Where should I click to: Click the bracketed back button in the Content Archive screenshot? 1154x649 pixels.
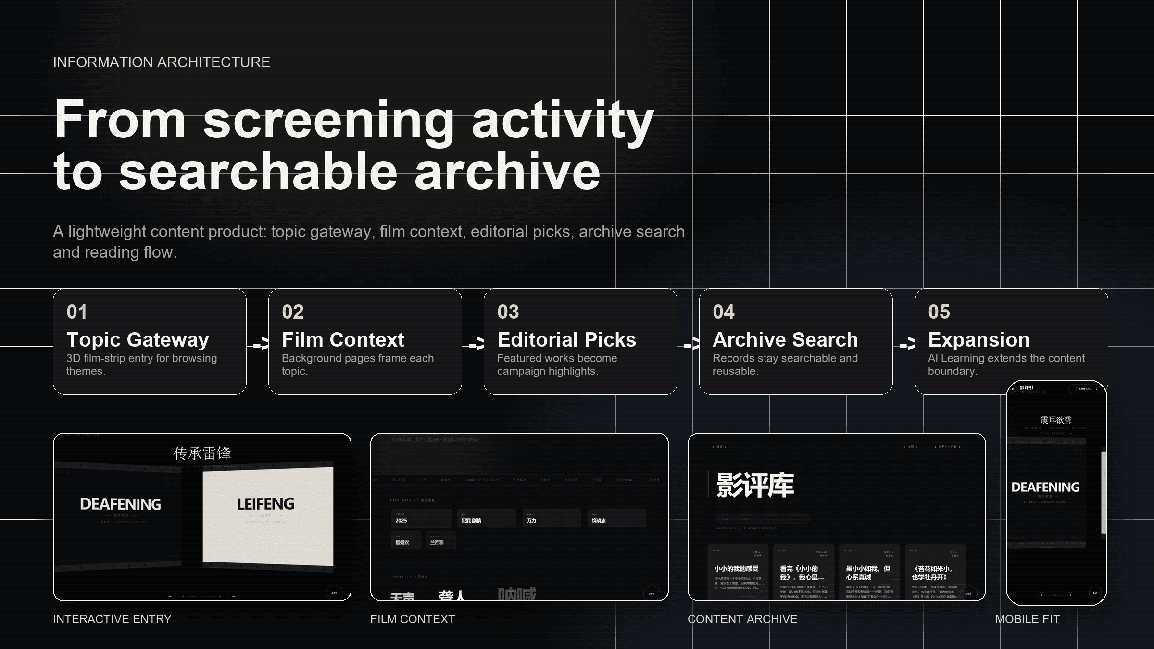[x=719, y=447]
